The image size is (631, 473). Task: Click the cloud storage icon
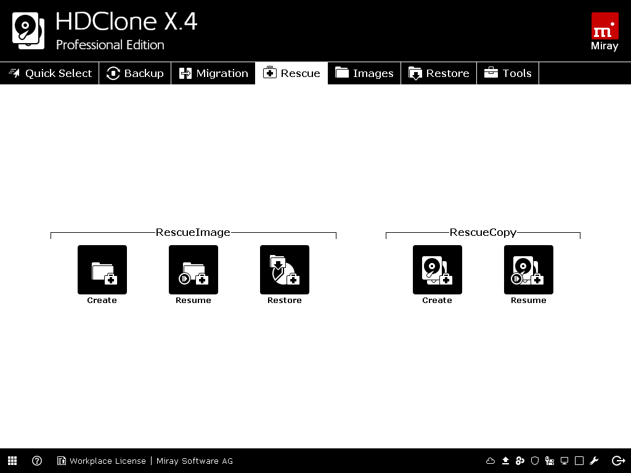[x=491, y=461]
